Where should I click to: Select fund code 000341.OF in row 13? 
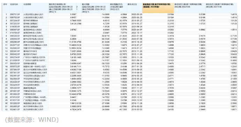point(15,51)
